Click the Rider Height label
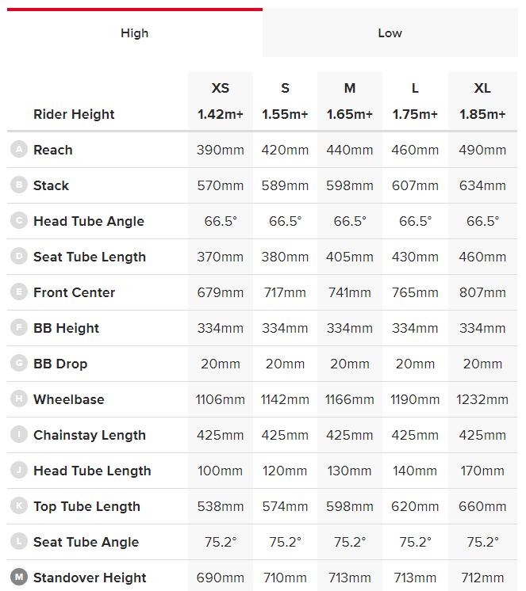 click(x=74, y=114)
